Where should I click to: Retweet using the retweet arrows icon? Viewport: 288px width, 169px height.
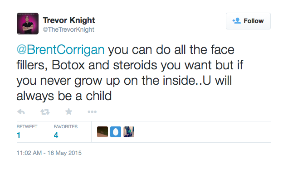click(45, 112)
